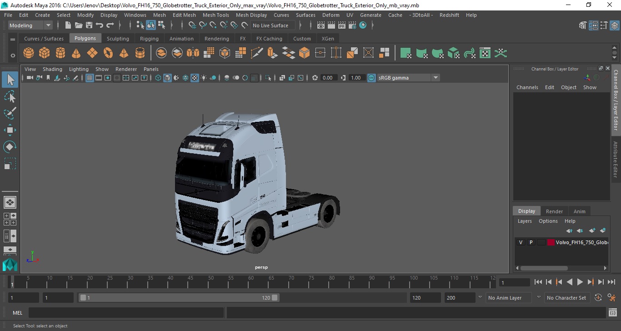This screenshot has width=621, height=331.
Task: Open the sRGB gamma dropdown
Action: (x=409, y=78)
